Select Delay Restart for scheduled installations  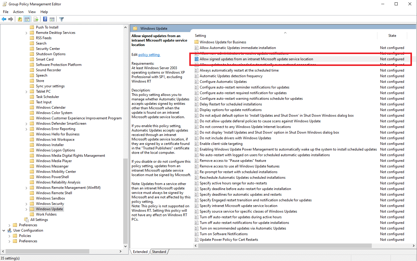click(231, 104)
